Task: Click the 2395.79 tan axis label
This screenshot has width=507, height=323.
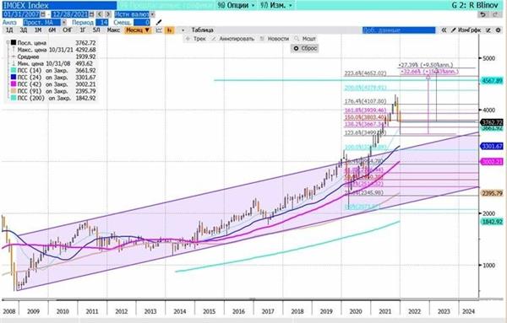Action: pos(492,193)
